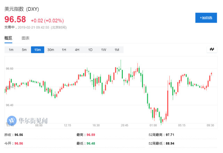Switch chart to 1M monthly interval
This screenshot has height=153, width=223.
(x=117, y=50)
